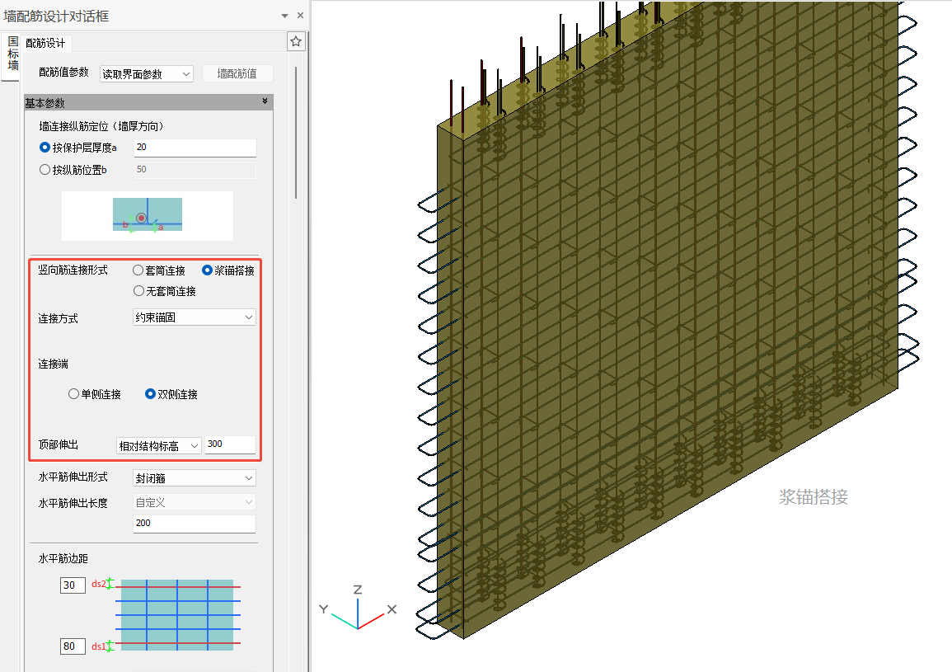Open the panel options arrow in the title bar
The width and height of the screenshot is (952, 672).
click(x=284, y=16)
